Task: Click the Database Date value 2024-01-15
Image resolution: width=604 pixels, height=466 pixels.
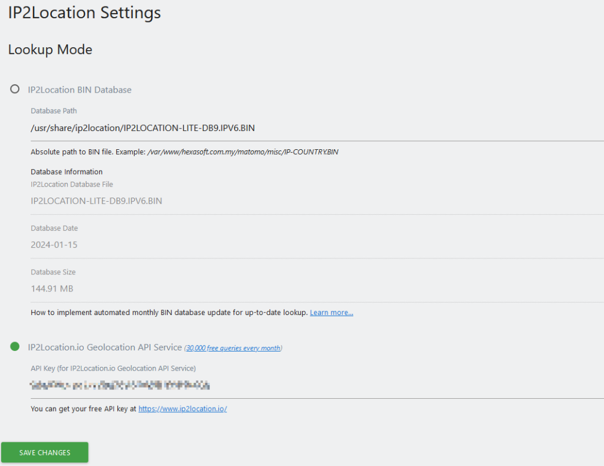Action: pyautogui.click(x=54, y=245)
